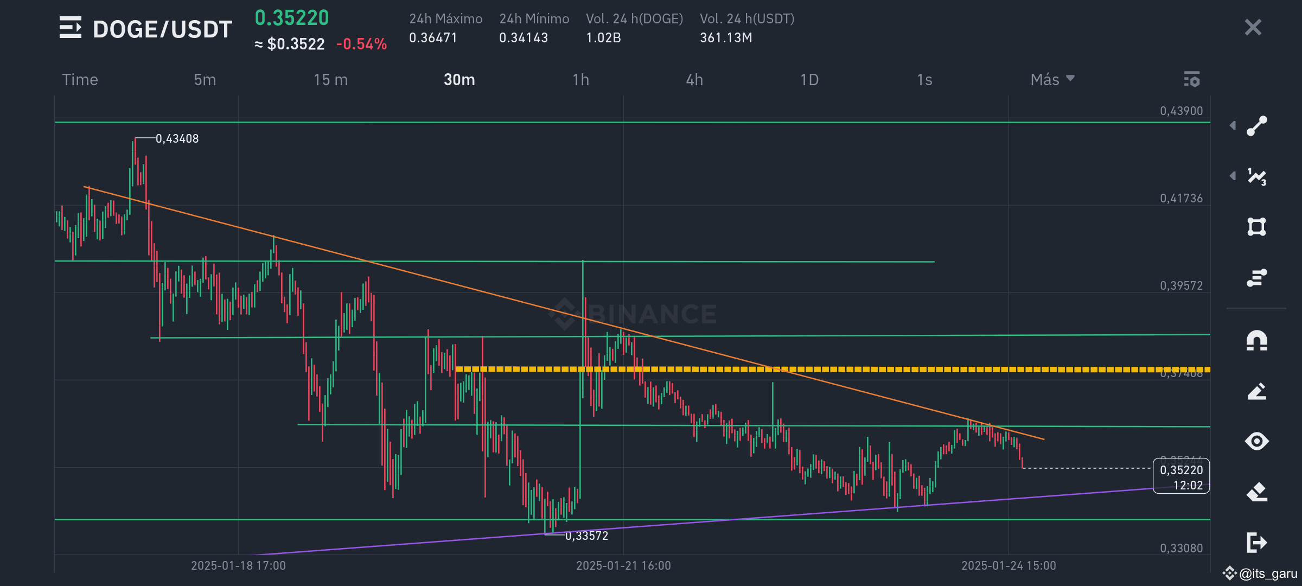Tap the 24h Máximo value 0.36471
1302x586 pixels.
coord(433,37)
